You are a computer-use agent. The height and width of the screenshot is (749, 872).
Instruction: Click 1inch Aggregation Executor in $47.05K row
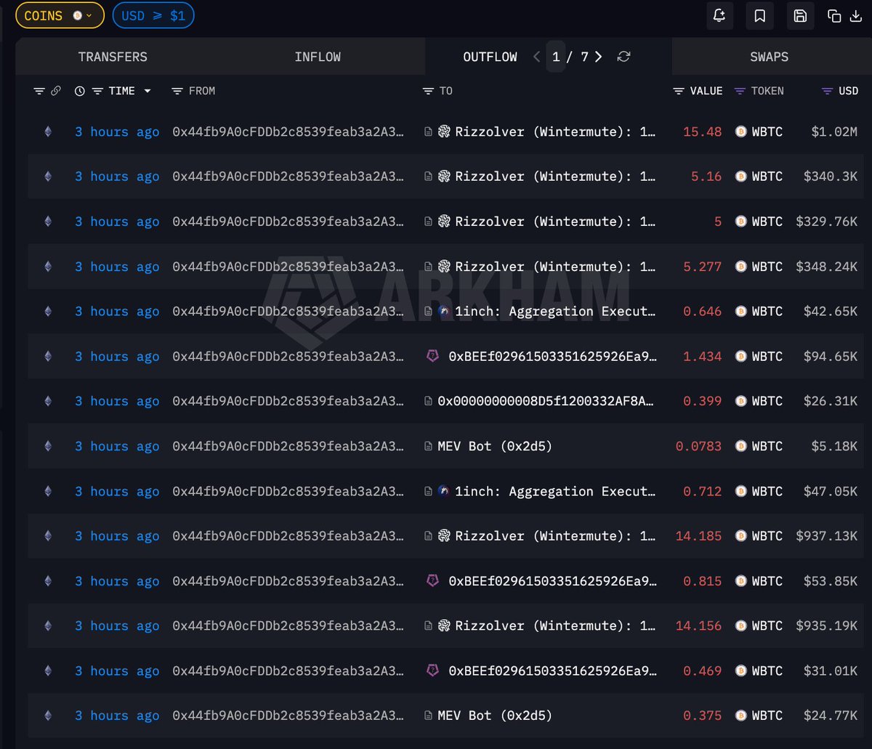tap(555, 491)
